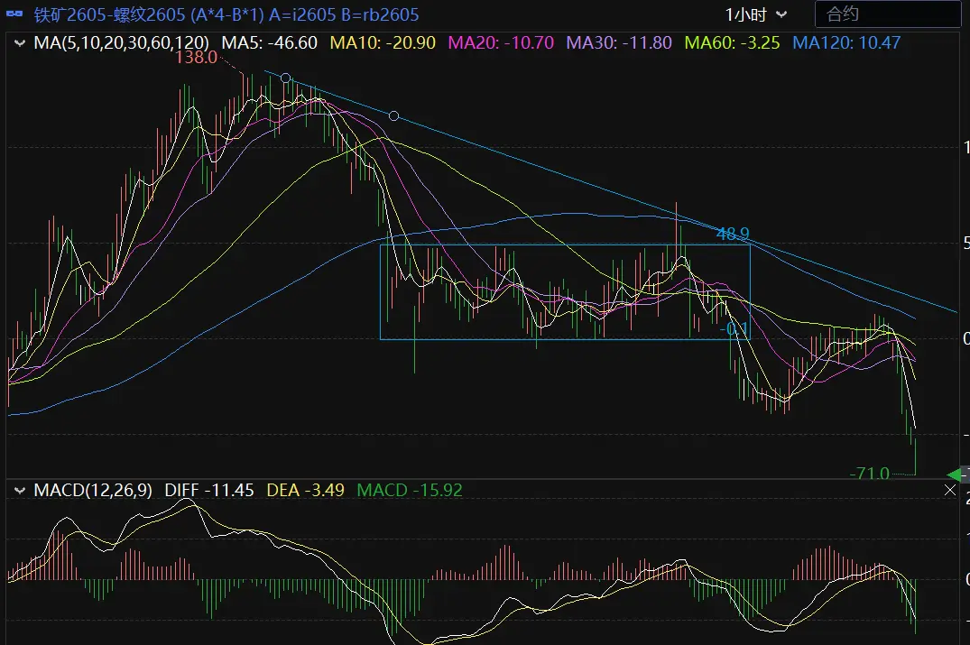Select the first trendline anchor circle near the peak
This screenshot has width=970, height=645.
[x=286, y=78]
